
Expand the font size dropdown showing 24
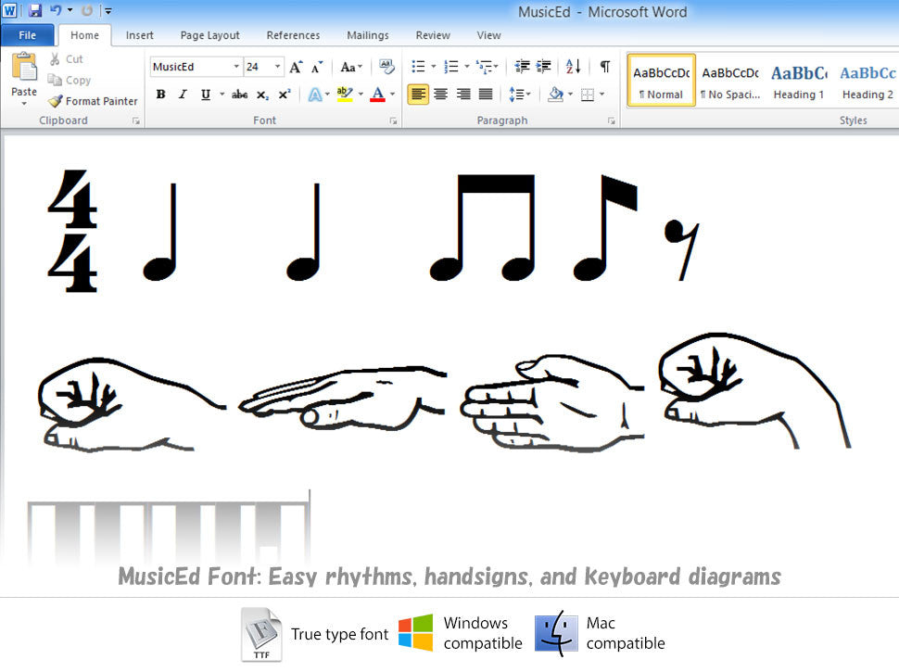click(x=278, y=67)
